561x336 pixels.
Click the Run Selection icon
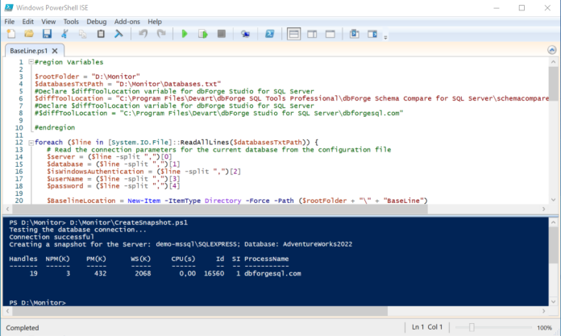(203, 34)
